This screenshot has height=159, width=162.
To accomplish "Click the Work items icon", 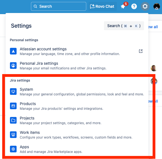I will pos(13,135).
